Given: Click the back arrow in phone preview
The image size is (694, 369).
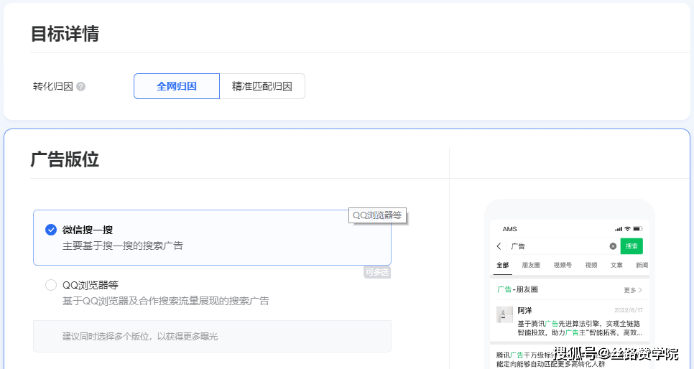Looking at the screenshot, I should pyautogui.click(x=499, y=246).
